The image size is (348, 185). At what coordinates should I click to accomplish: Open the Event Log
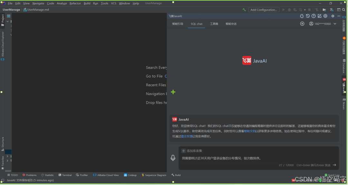point(332,175)
